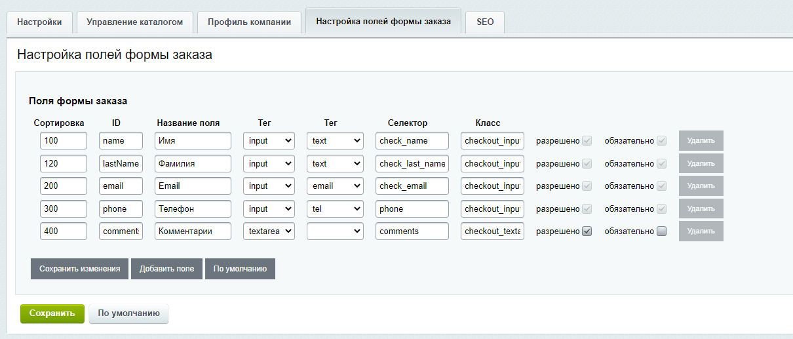Click the green Сохранить button
793x339 pixels.
[x=52, y=313]
